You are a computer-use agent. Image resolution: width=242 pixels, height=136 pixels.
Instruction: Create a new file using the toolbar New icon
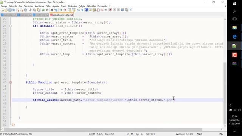[3, 10]
